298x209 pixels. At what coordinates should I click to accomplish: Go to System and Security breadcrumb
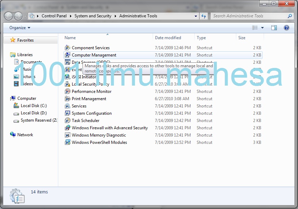93,16
